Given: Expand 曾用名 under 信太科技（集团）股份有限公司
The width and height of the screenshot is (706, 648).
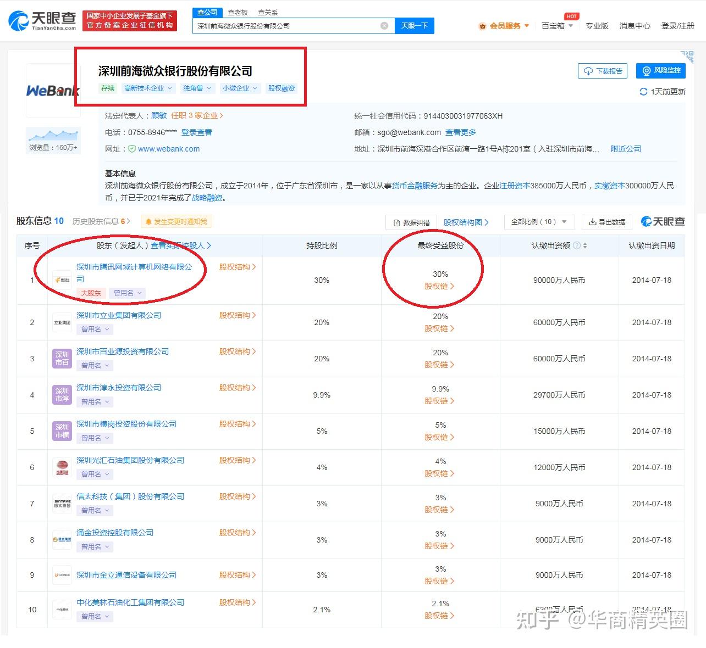Looking at the screenshot, I should [x=95, y=510].
